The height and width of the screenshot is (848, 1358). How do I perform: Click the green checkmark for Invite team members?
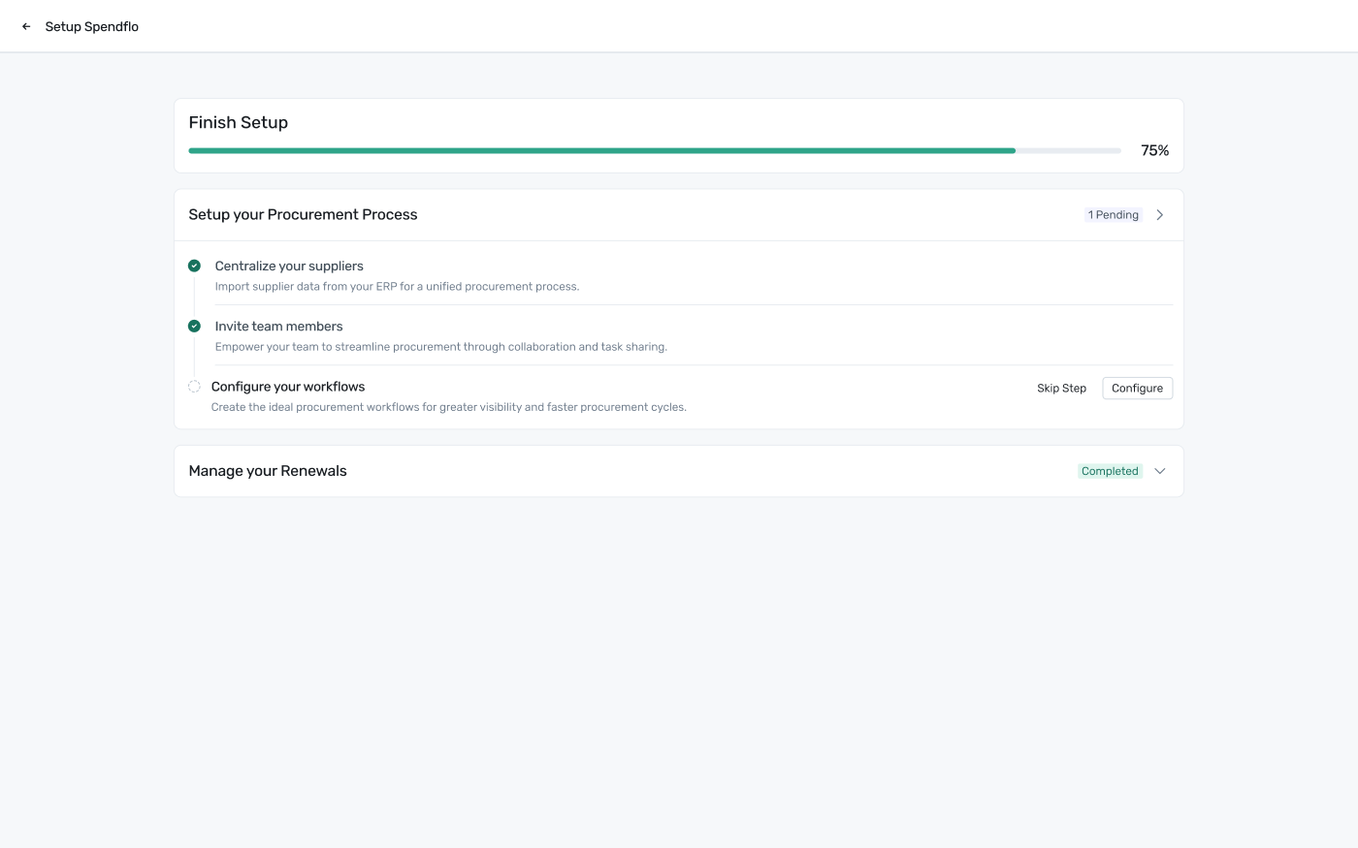coord(194,326)
